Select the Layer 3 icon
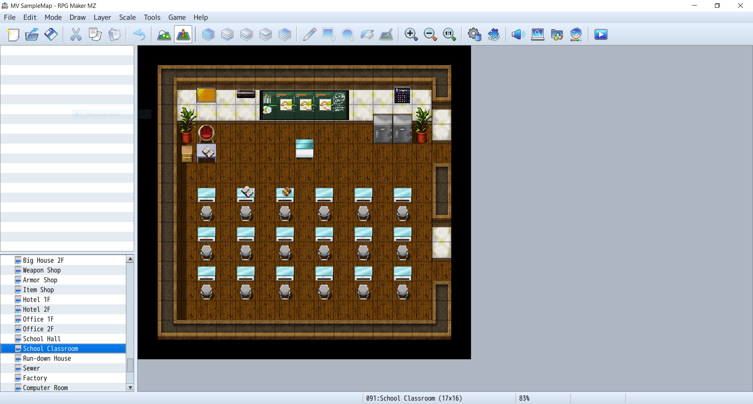The height and width of the screenshot is (404, 753). coord(266,35)
